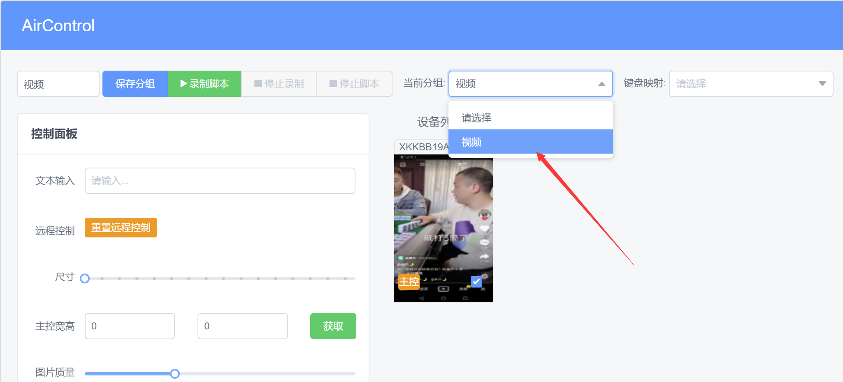The height and width of the screenshot is (382, 843).
Task: Click the 键盘映射 dropdown arrow
Action: [x=822, y=84]
